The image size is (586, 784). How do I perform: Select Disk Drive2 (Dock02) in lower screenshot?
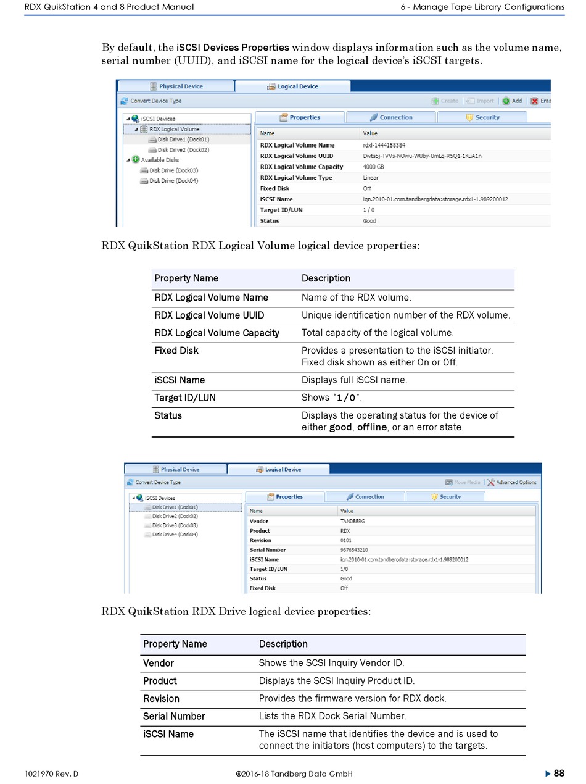171,516
